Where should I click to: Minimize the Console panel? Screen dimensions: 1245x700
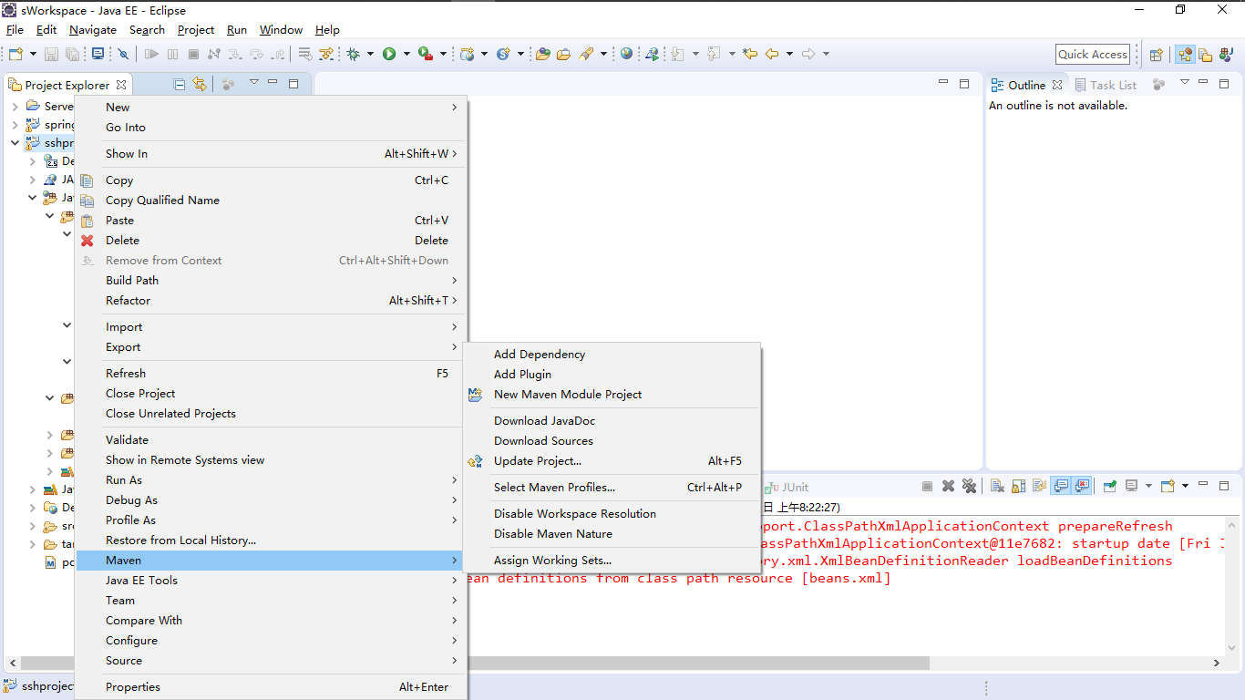(1202, 484)
